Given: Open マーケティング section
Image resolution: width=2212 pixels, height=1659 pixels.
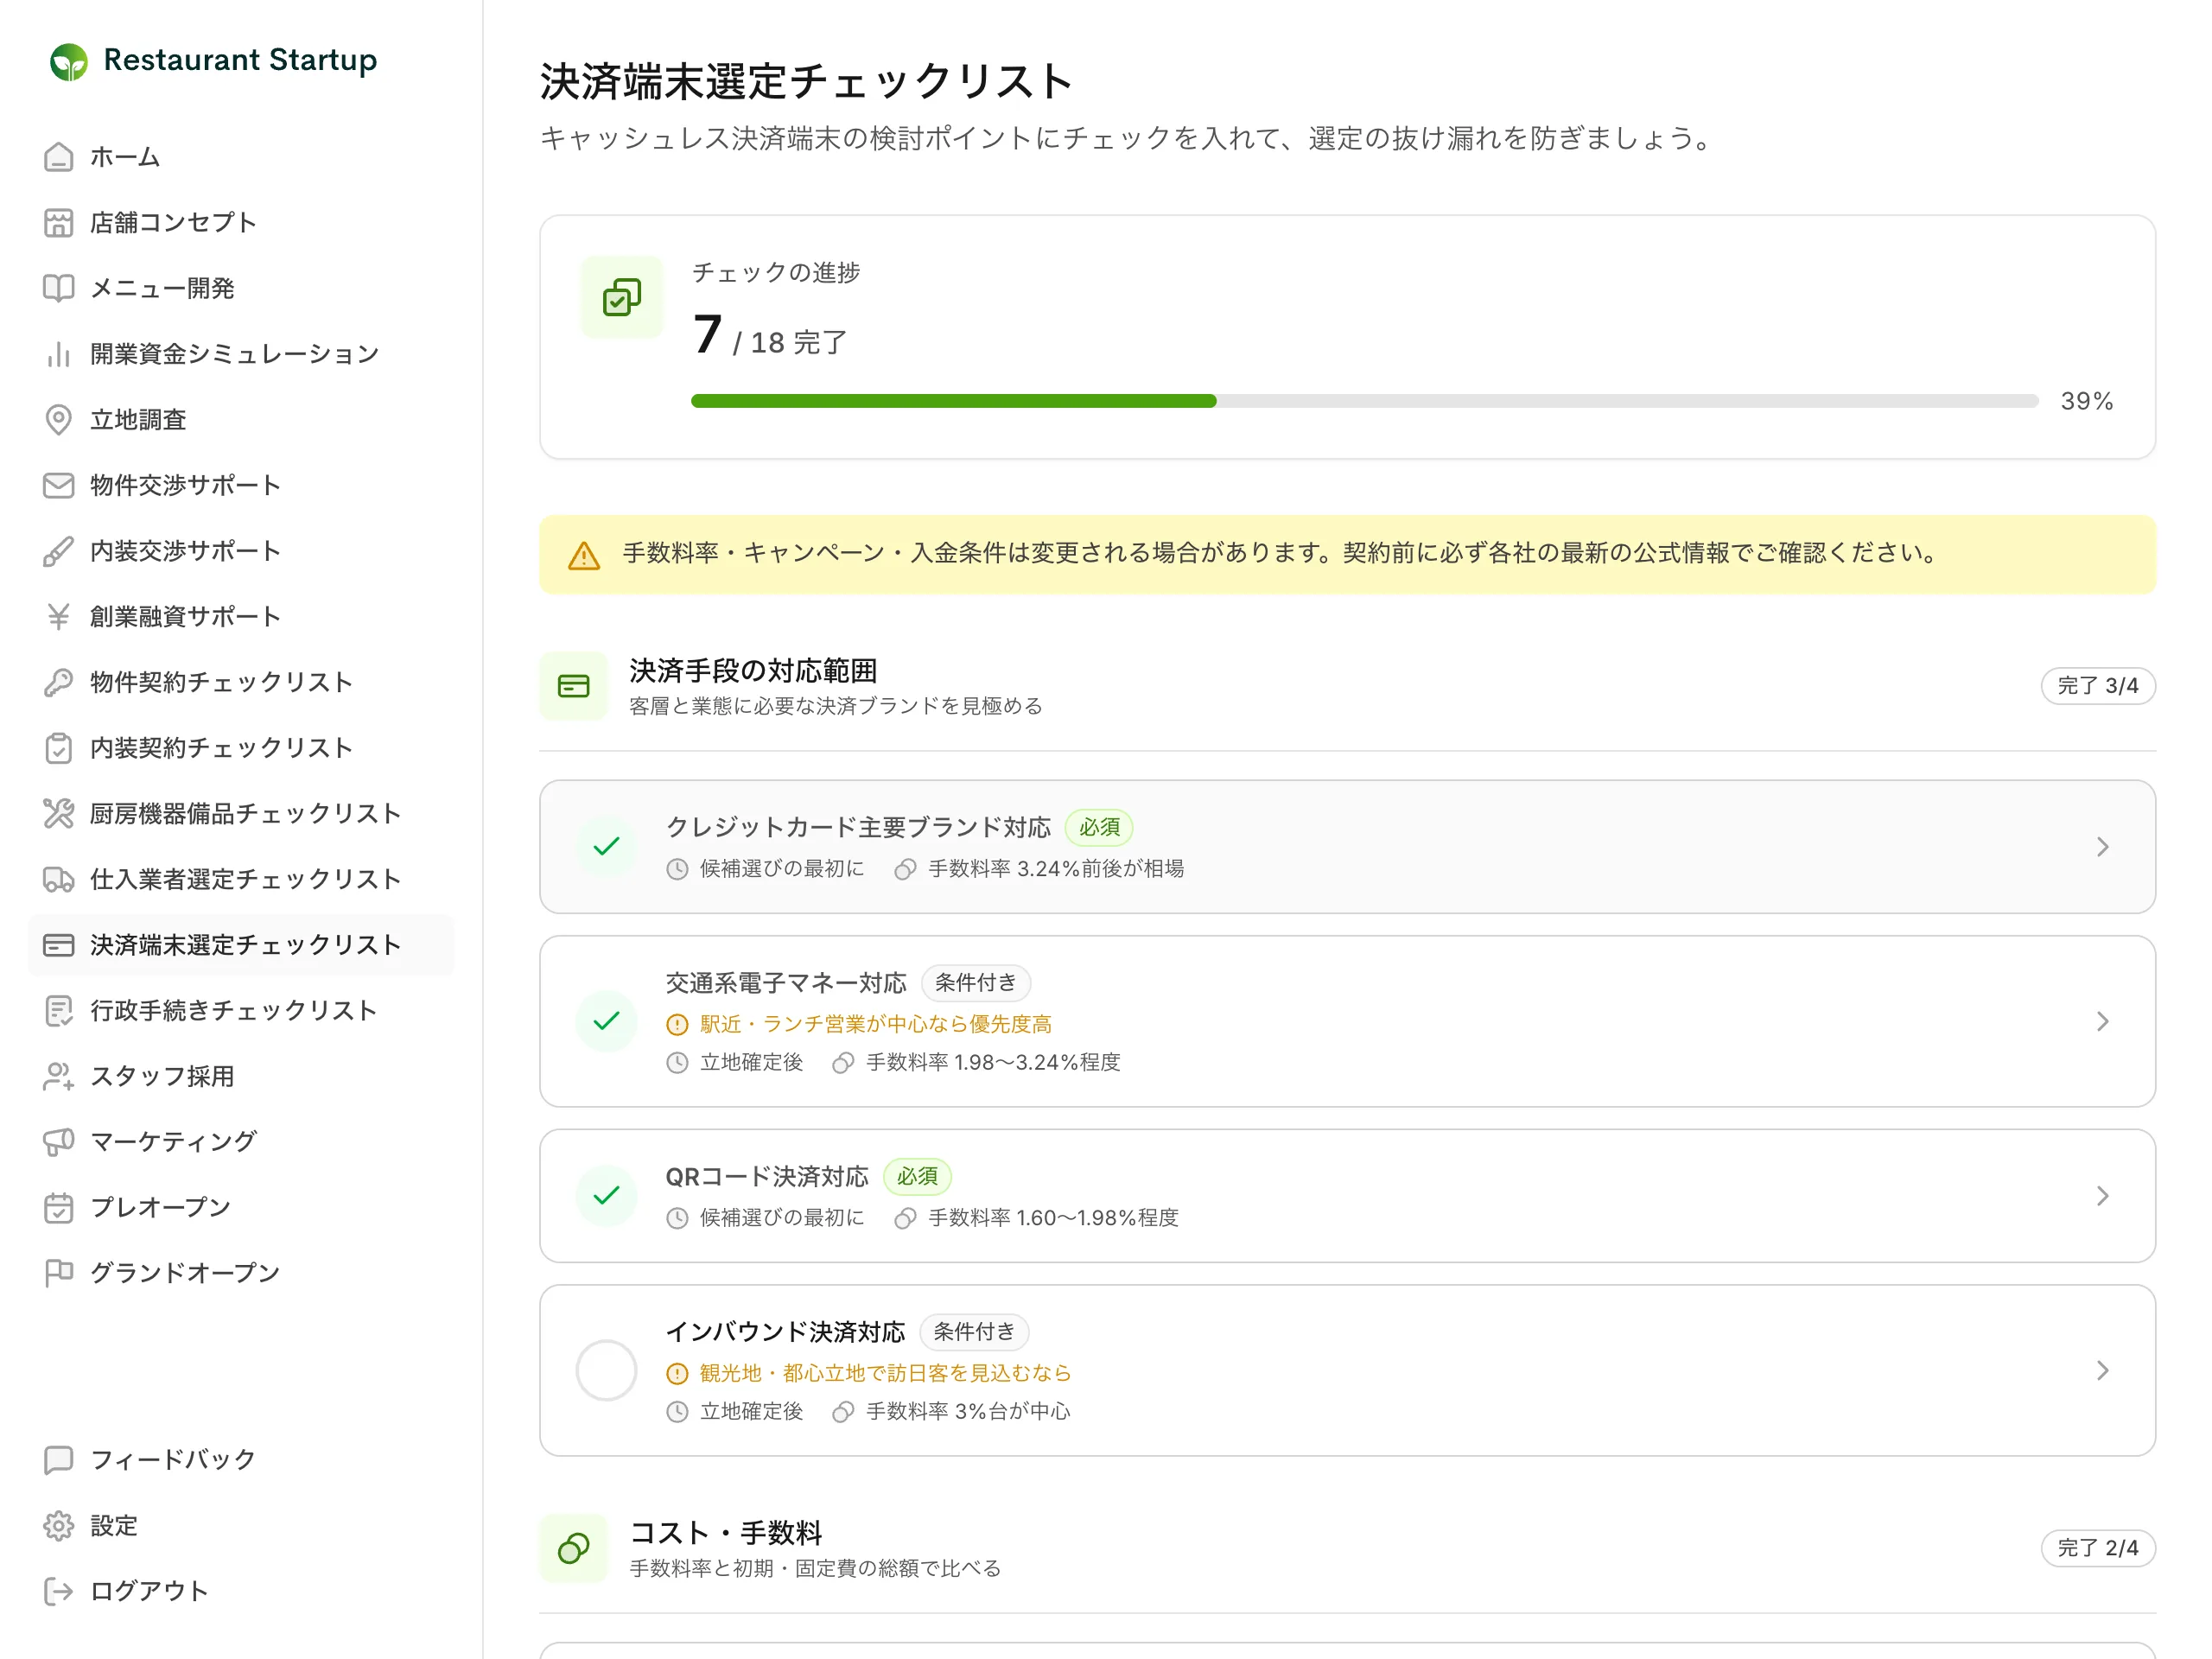Looking at the screenshot, I should [x=241, y=1141].
